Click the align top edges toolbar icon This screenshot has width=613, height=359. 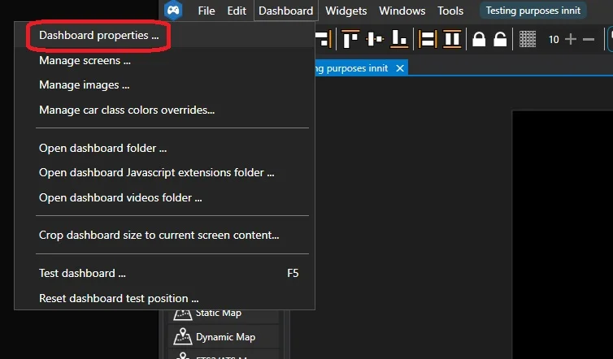[350, 39]
